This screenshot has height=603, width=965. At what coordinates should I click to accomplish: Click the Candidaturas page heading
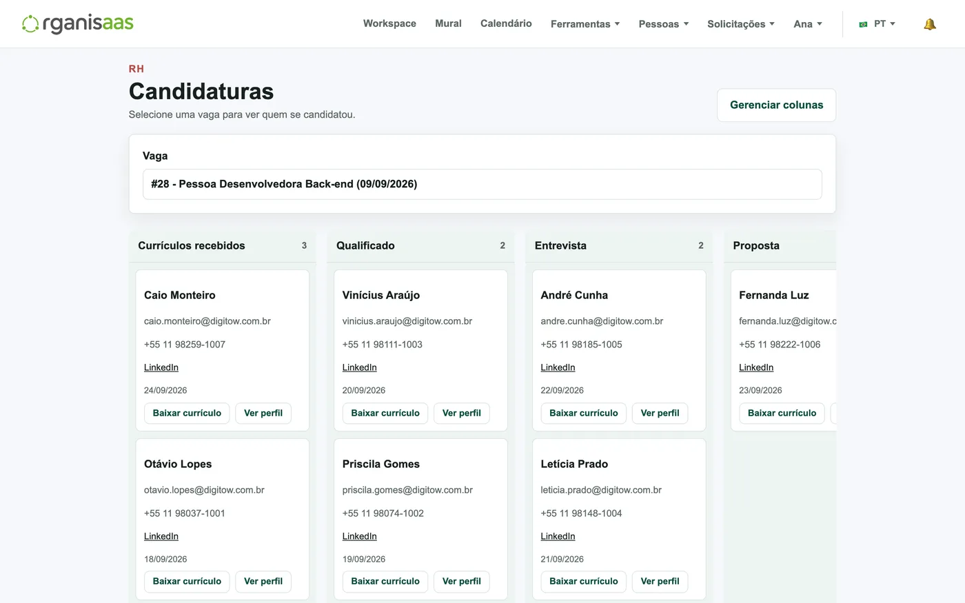(x=201, y=92)
